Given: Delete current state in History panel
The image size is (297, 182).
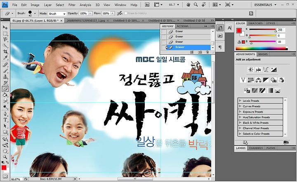Looking at the screenshot, I should coord(207,52).
